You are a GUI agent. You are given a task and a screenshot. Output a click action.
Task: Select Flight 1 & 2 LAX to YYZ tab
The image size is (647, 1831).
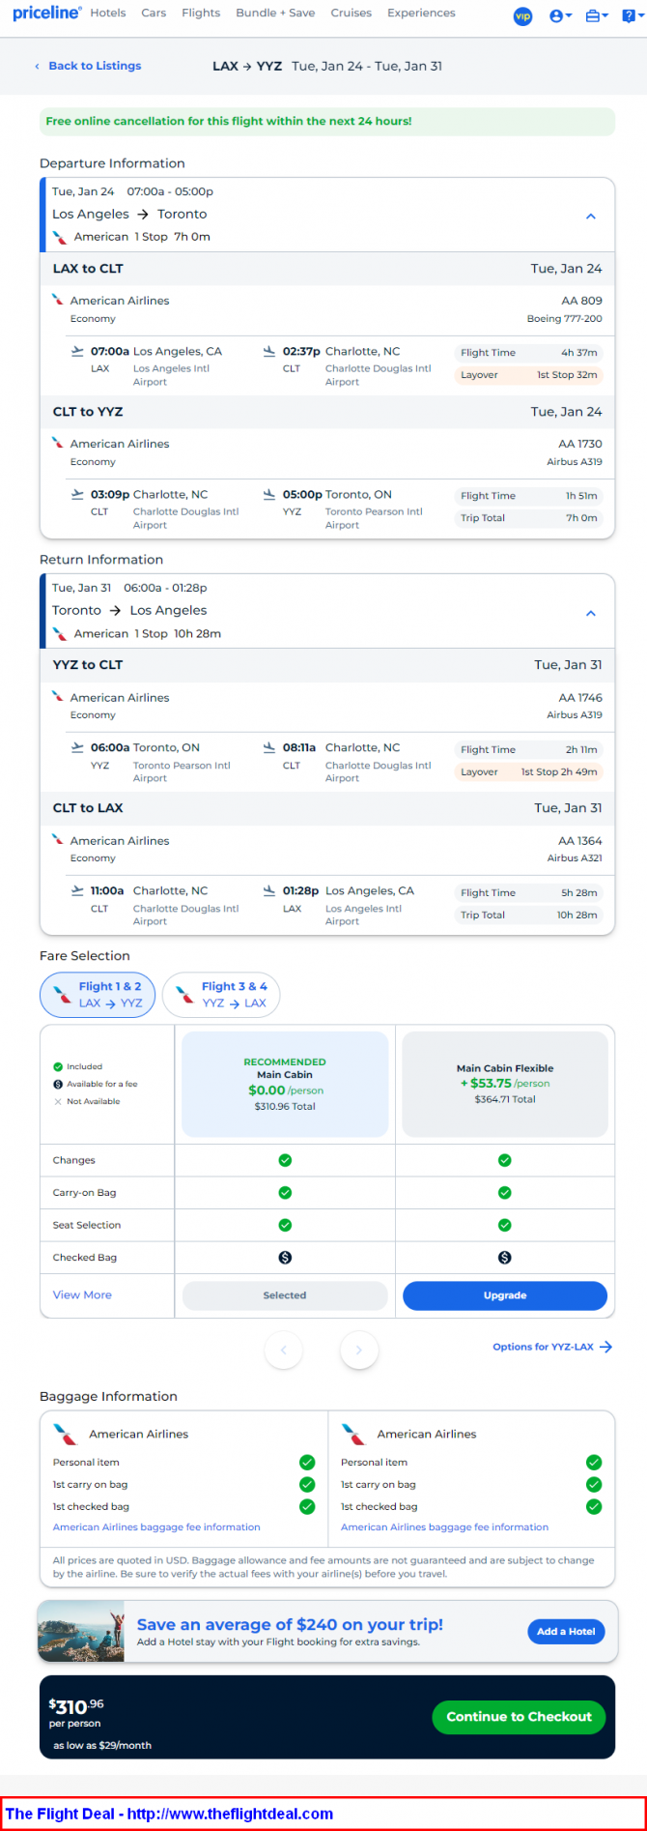98,995
